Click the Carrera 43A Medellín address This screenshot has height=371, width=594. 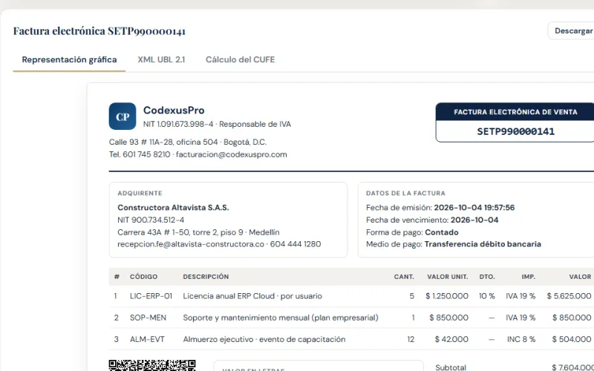tap(198, 232)
